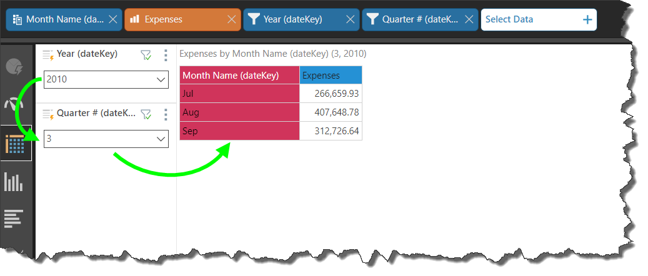Pick the horizontal bar chart icon
The image size is (648, 276).
[14, 219]
